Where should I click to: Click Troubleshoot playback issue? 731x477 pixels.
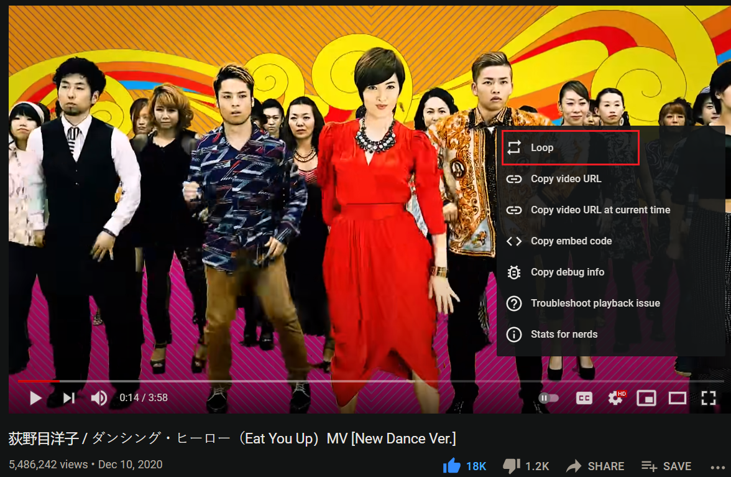(x=595, y=303)
